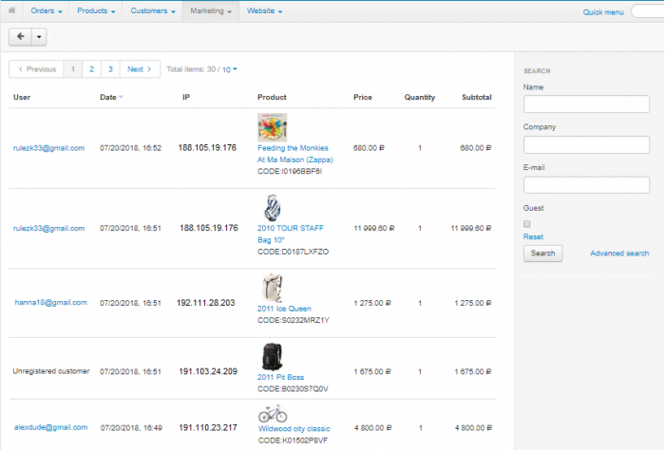665x450 pixels.
Task: Click the back arrow button
Action: [20, 37]
